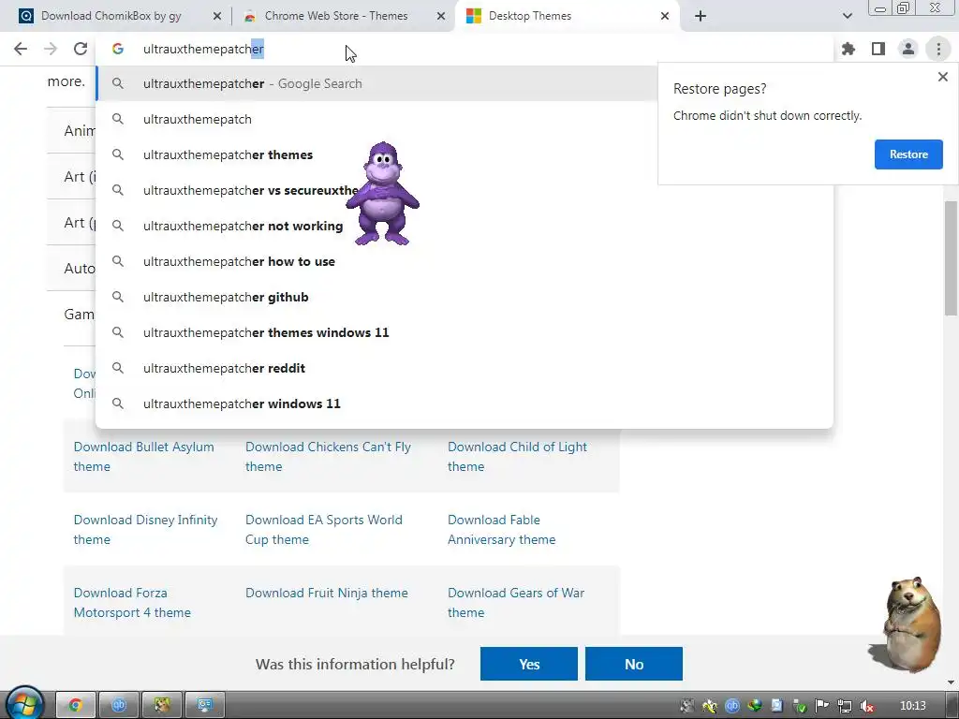The image size is (959, 719).
Task: Click the scrollbar down arrow
Action: pos(952,682)
